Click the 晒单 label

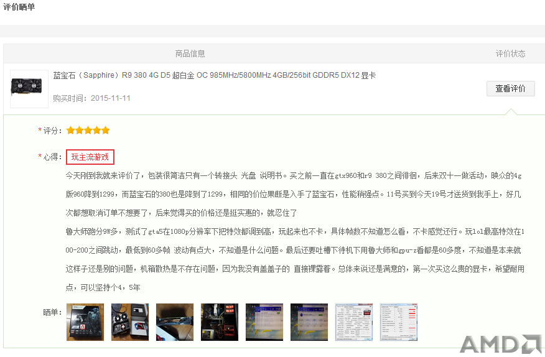52,312
